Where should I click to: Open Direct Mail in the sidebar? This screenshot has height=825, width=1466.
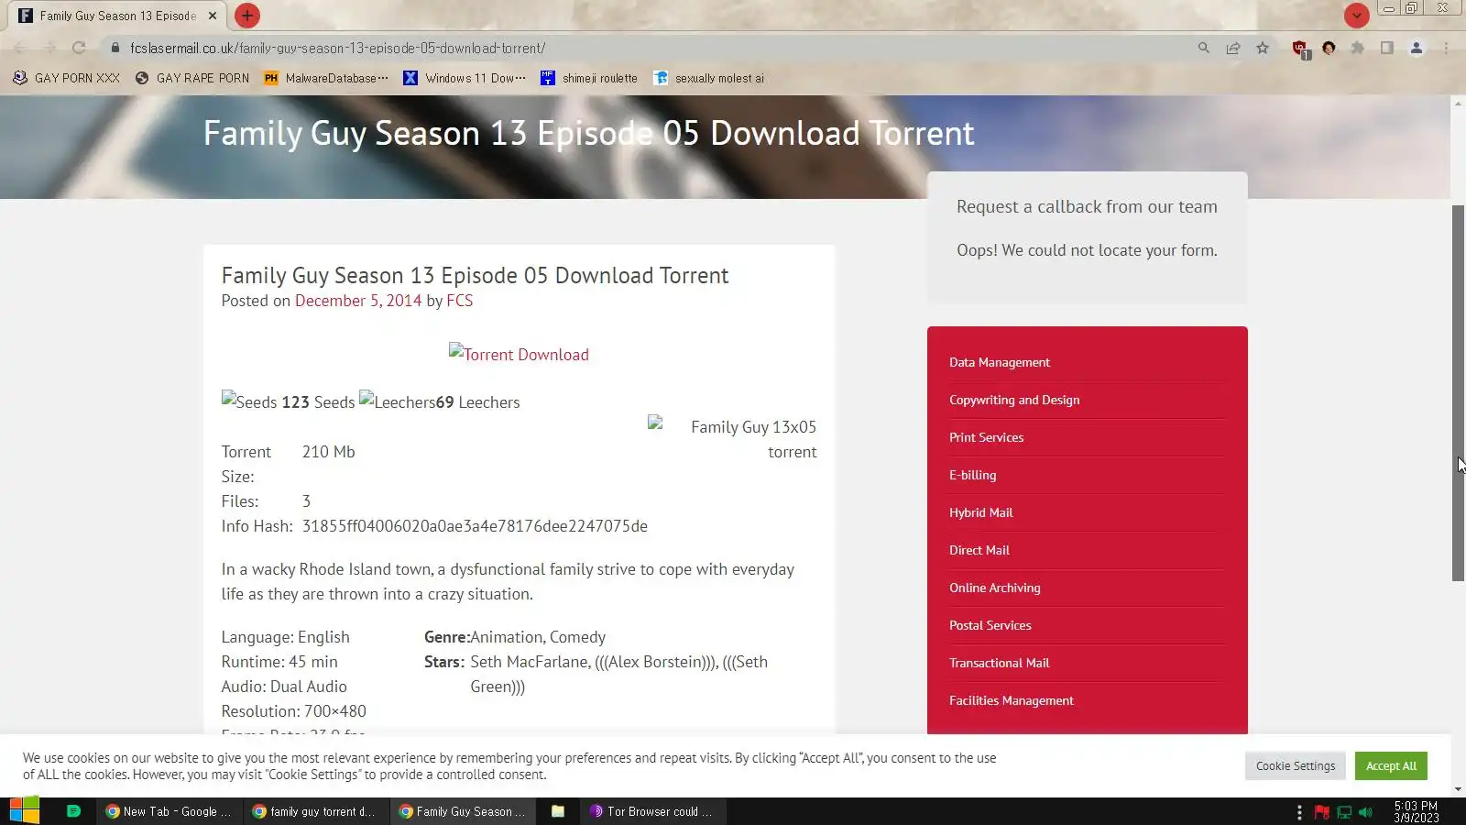point(979,550)
